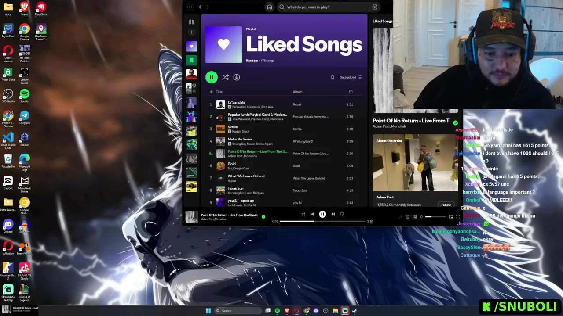Toggle shuffle in bottom player bar

click(303, 214)
